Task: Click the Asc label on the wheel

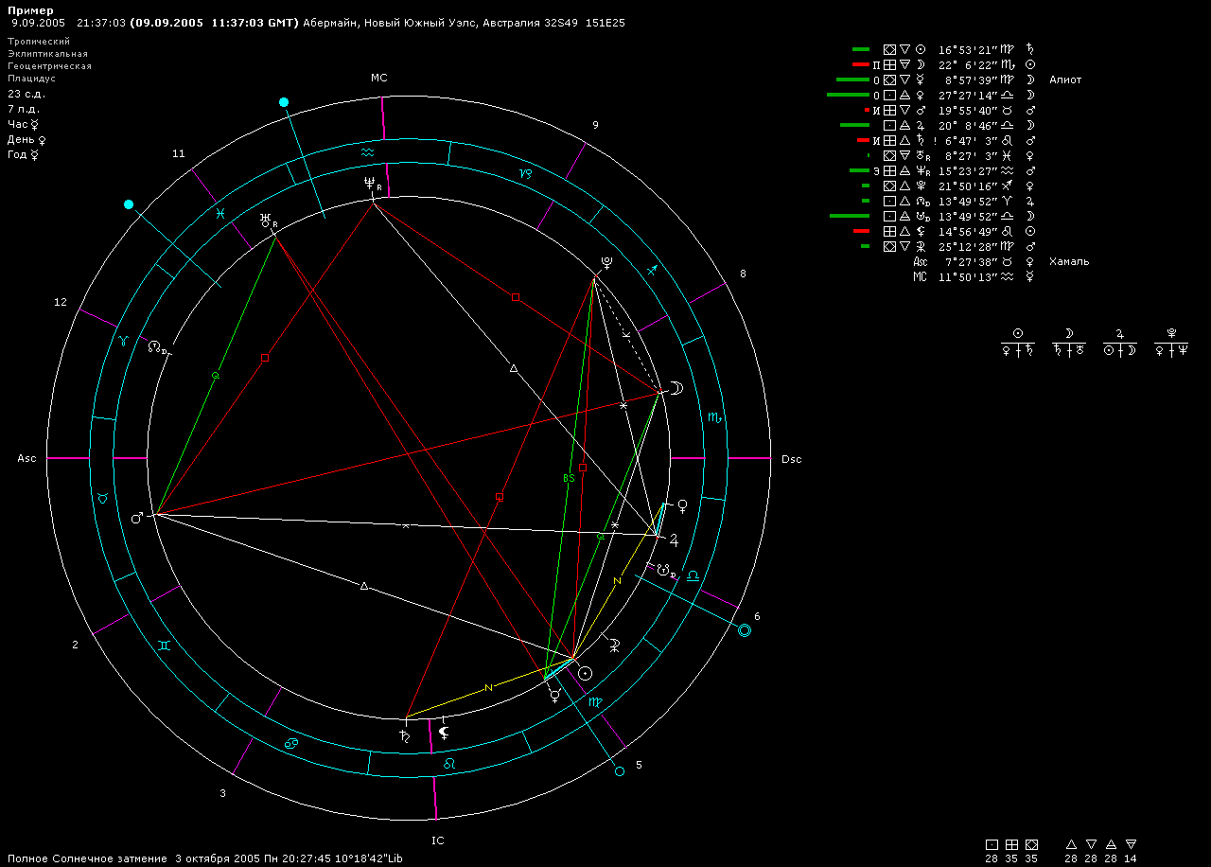Action: pyautogui.click(x=26, y=459)
